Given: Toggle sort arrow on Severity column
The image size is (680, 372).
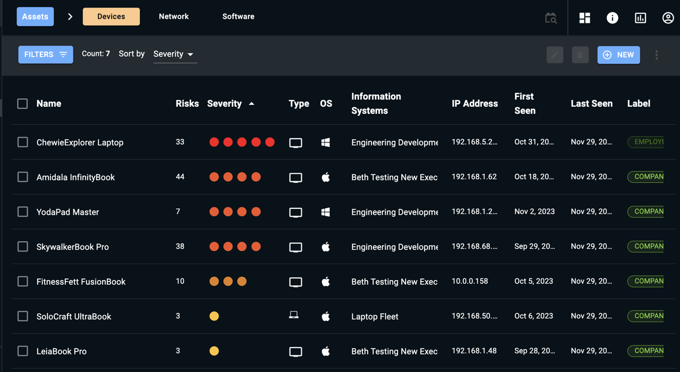Looking at the screenshot, I should point(251,104).
